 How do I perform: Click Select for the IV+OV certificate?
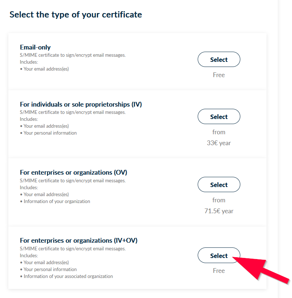[x=218, y=256]
